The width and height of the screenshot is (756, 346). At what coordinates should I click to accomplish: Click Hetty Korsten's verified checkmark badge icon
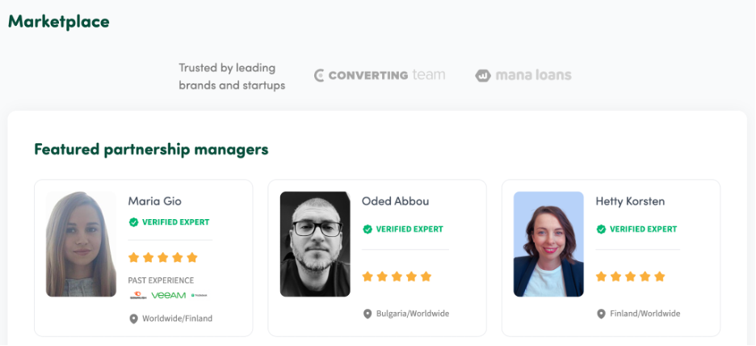[x=601, y=230]
